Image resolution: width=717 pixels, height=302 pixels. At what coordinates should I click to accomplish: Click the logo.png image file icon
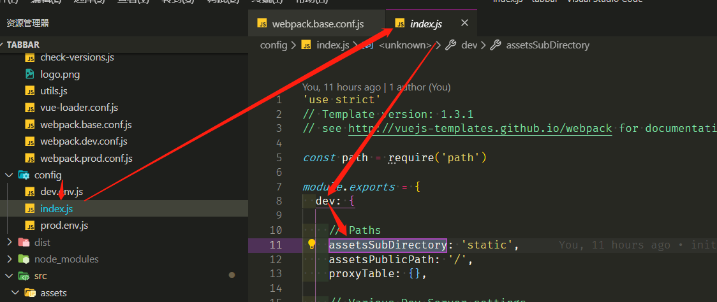pyautogui.click(x=30, y=74)
